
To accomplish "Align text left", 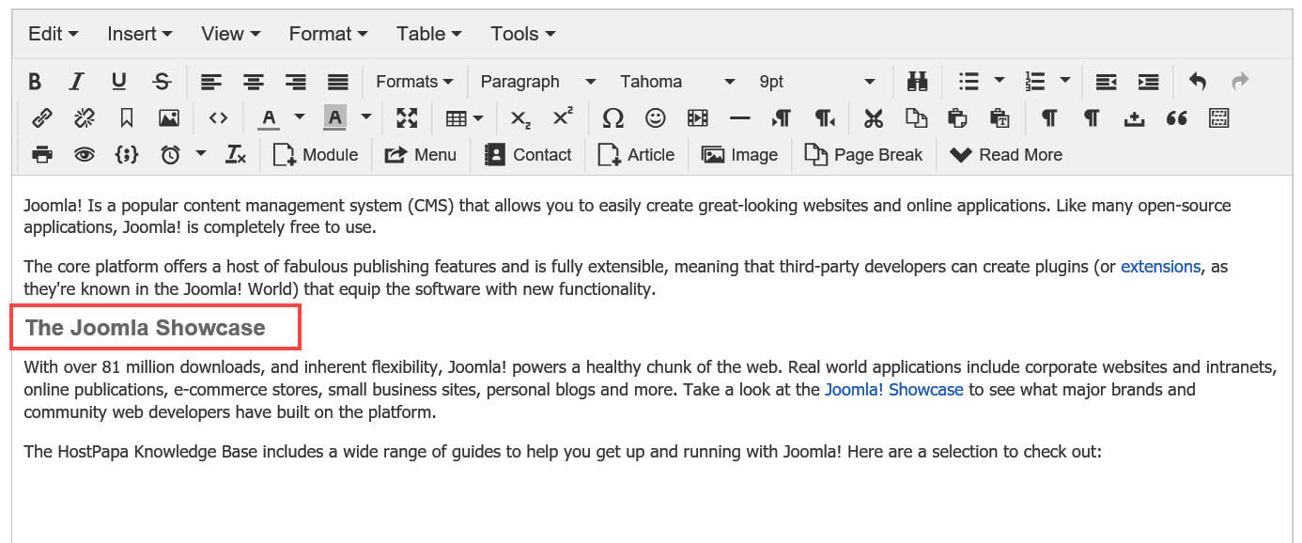I will (211, 82).
